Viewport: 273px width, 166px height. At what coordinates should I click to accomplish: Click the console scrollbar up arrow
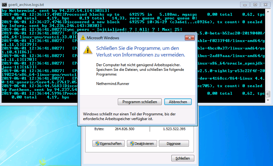[x=268, y=11]
